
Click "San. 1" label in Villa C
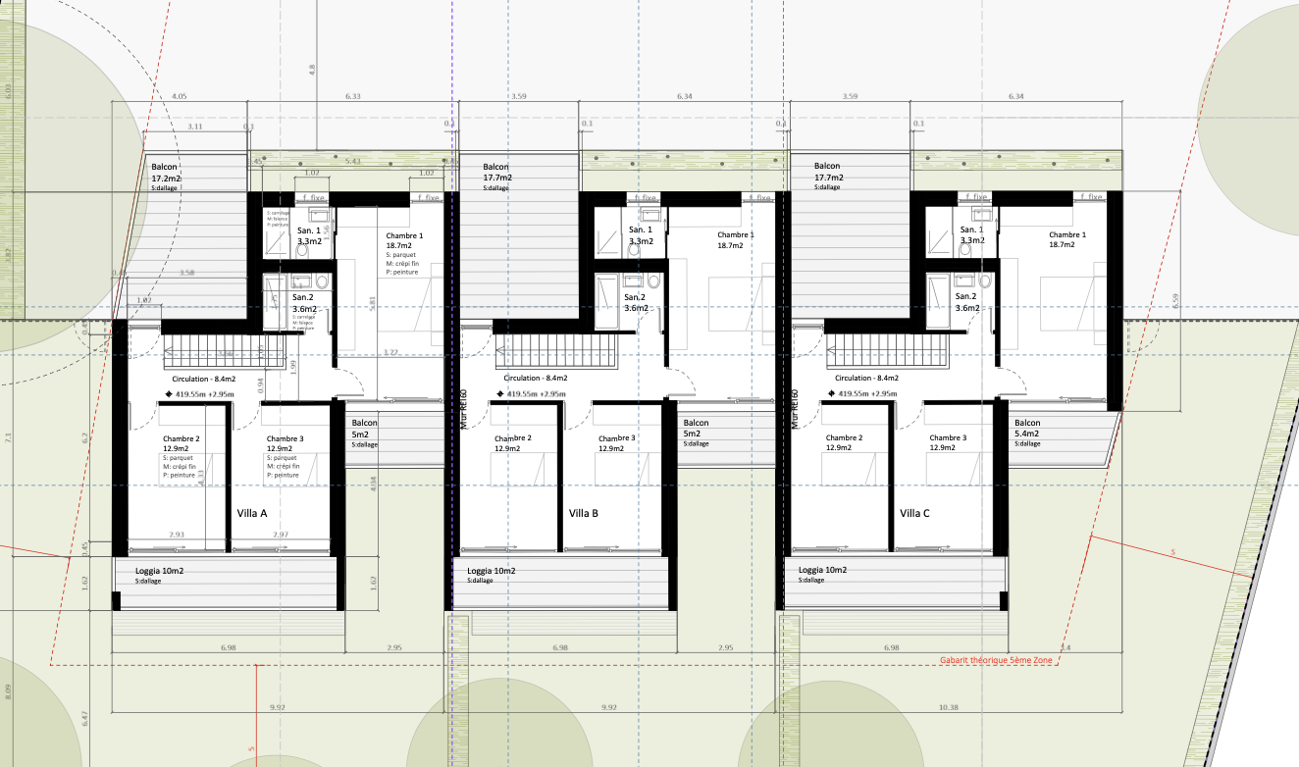pos(972,229)
